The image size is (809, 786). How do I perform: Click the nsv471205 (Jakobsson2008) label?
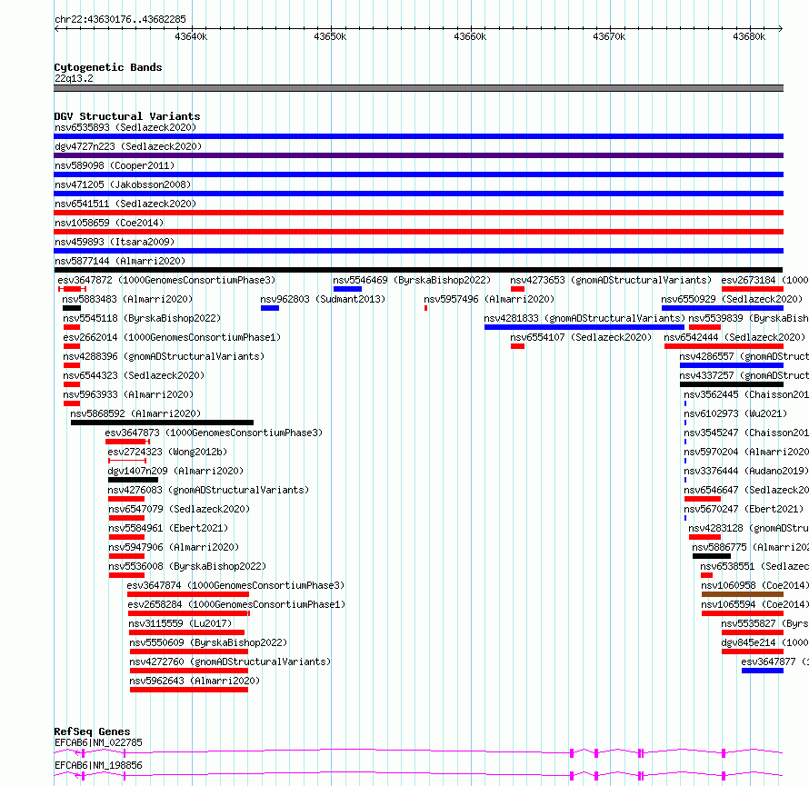pos(123,184)
